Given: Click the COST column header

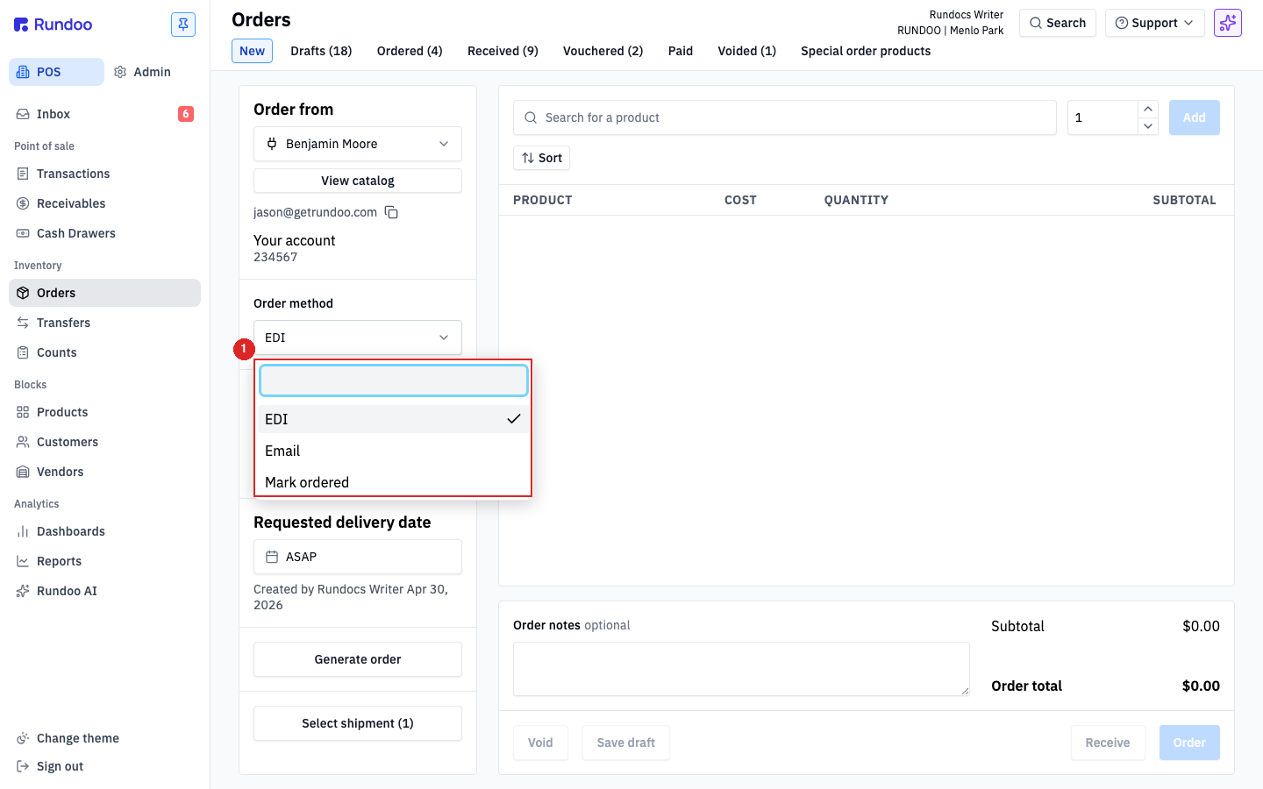Looking at the screenshot, I should click(x=740, y=200).
